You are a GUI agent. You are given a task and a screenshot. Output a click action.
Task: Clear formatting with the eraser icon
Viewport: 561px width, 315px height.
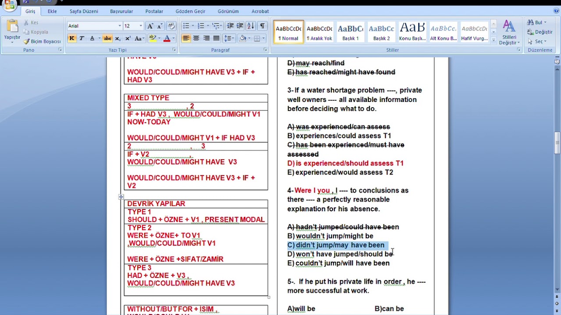(171, 26)
